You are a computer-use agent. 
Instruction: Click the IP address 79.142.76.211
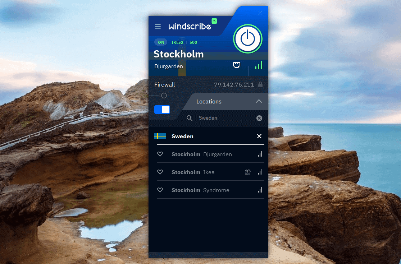tap(234, 84)
